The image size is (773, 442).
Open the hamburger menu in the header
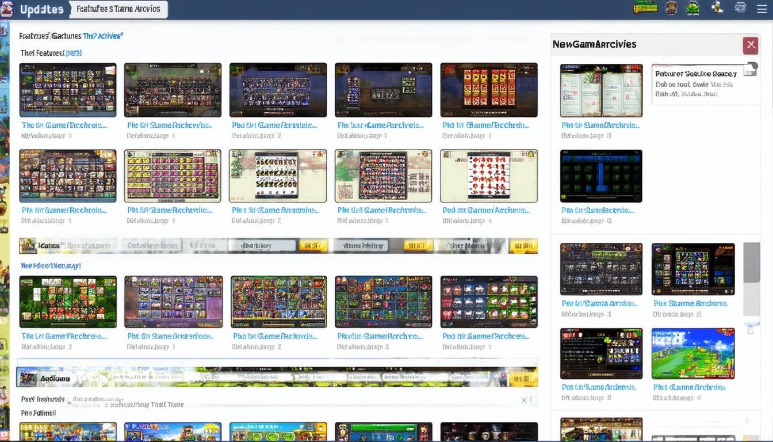pyautogui.click(x=761, y=8)
